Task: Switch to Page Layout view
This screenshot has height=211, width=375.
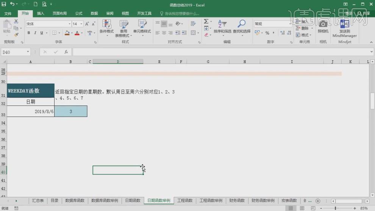Action: point(302,208)
